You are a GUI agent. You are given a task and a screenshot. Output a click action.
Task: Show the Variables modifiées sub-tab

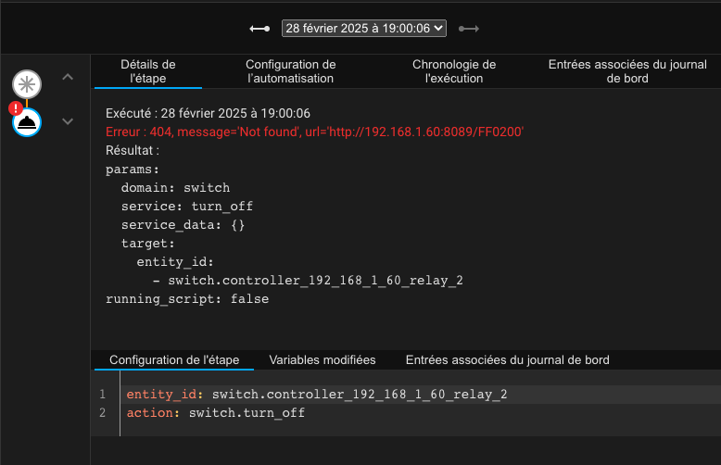coord(322,359)
